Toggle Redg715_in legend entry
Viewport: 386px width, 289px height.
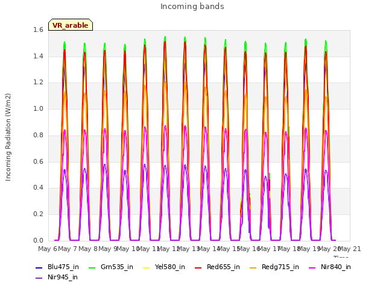tap(274, 267)
